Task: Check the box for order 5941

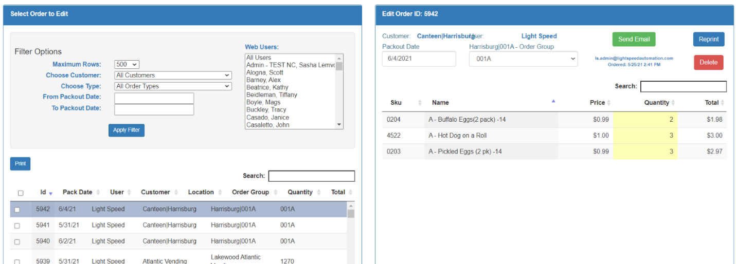Action: [x=17, y=225]
